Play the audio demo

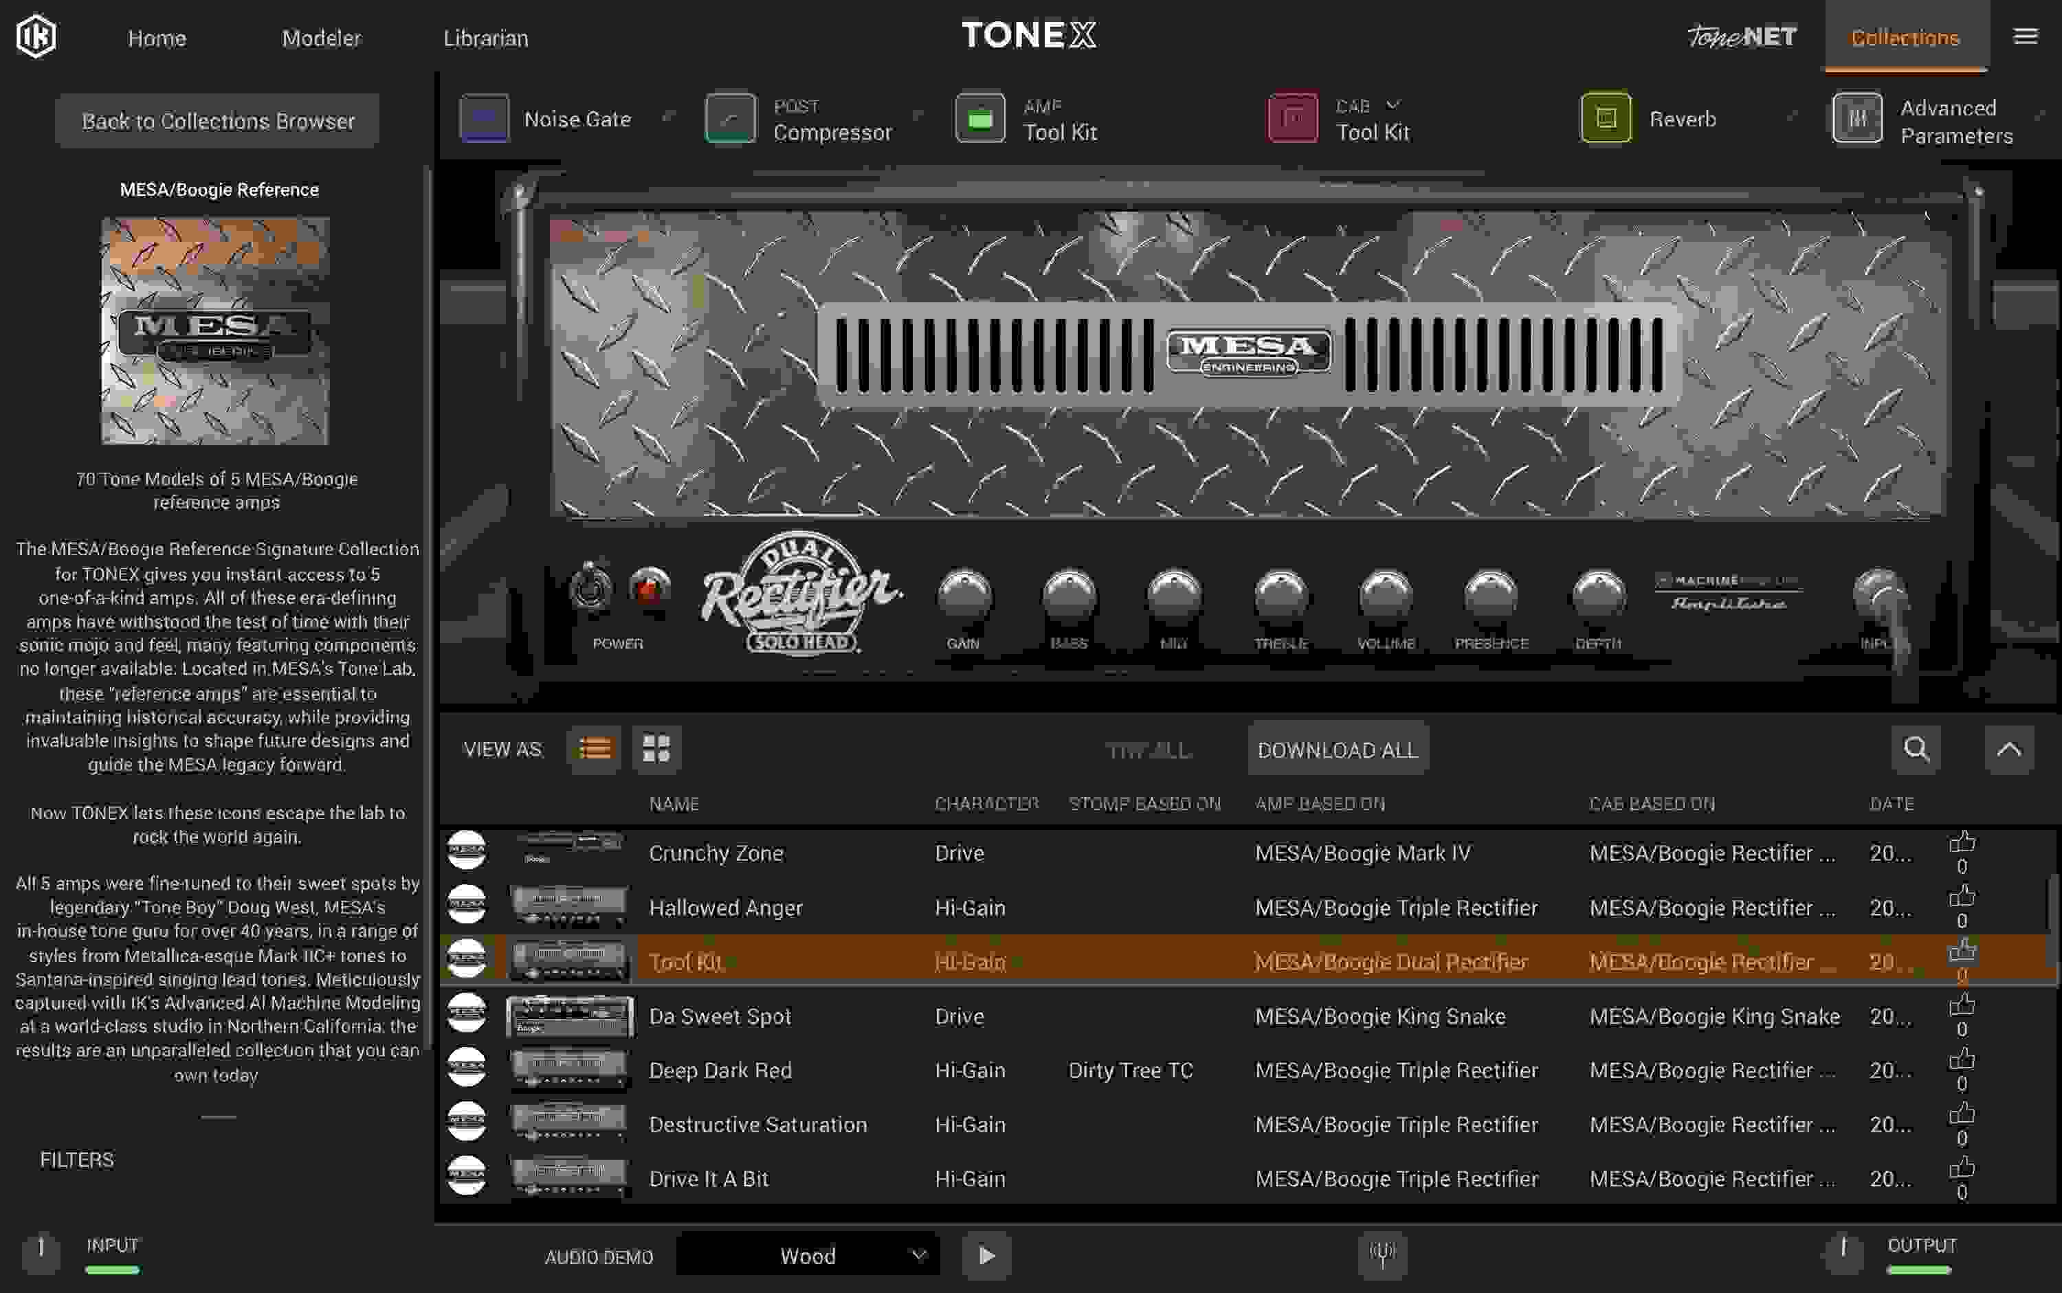(986, 1255)
